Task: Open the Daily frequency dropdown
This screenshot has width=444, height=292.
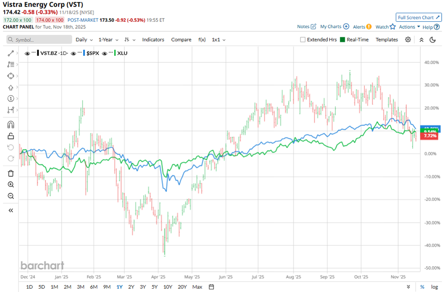Action: [84, 40]
